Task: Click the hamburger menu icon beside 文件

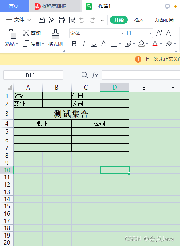Action: point(9,20)
